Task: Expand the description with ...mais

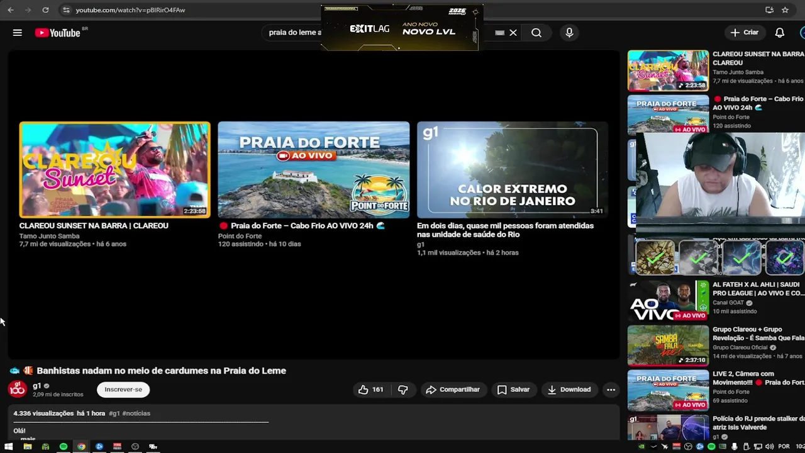Action: (x=28, y=439)
